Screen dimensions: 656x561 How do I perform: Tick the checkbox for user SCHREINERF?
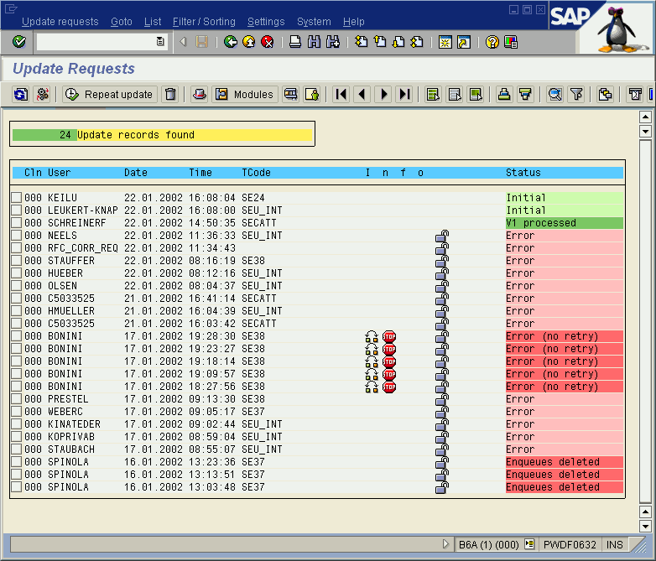pos(16,223)
